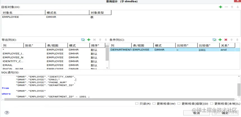Click "IDENTITY_CARD" line in SQL text
This screenshot has height=117, width=241.
point(46,77)
